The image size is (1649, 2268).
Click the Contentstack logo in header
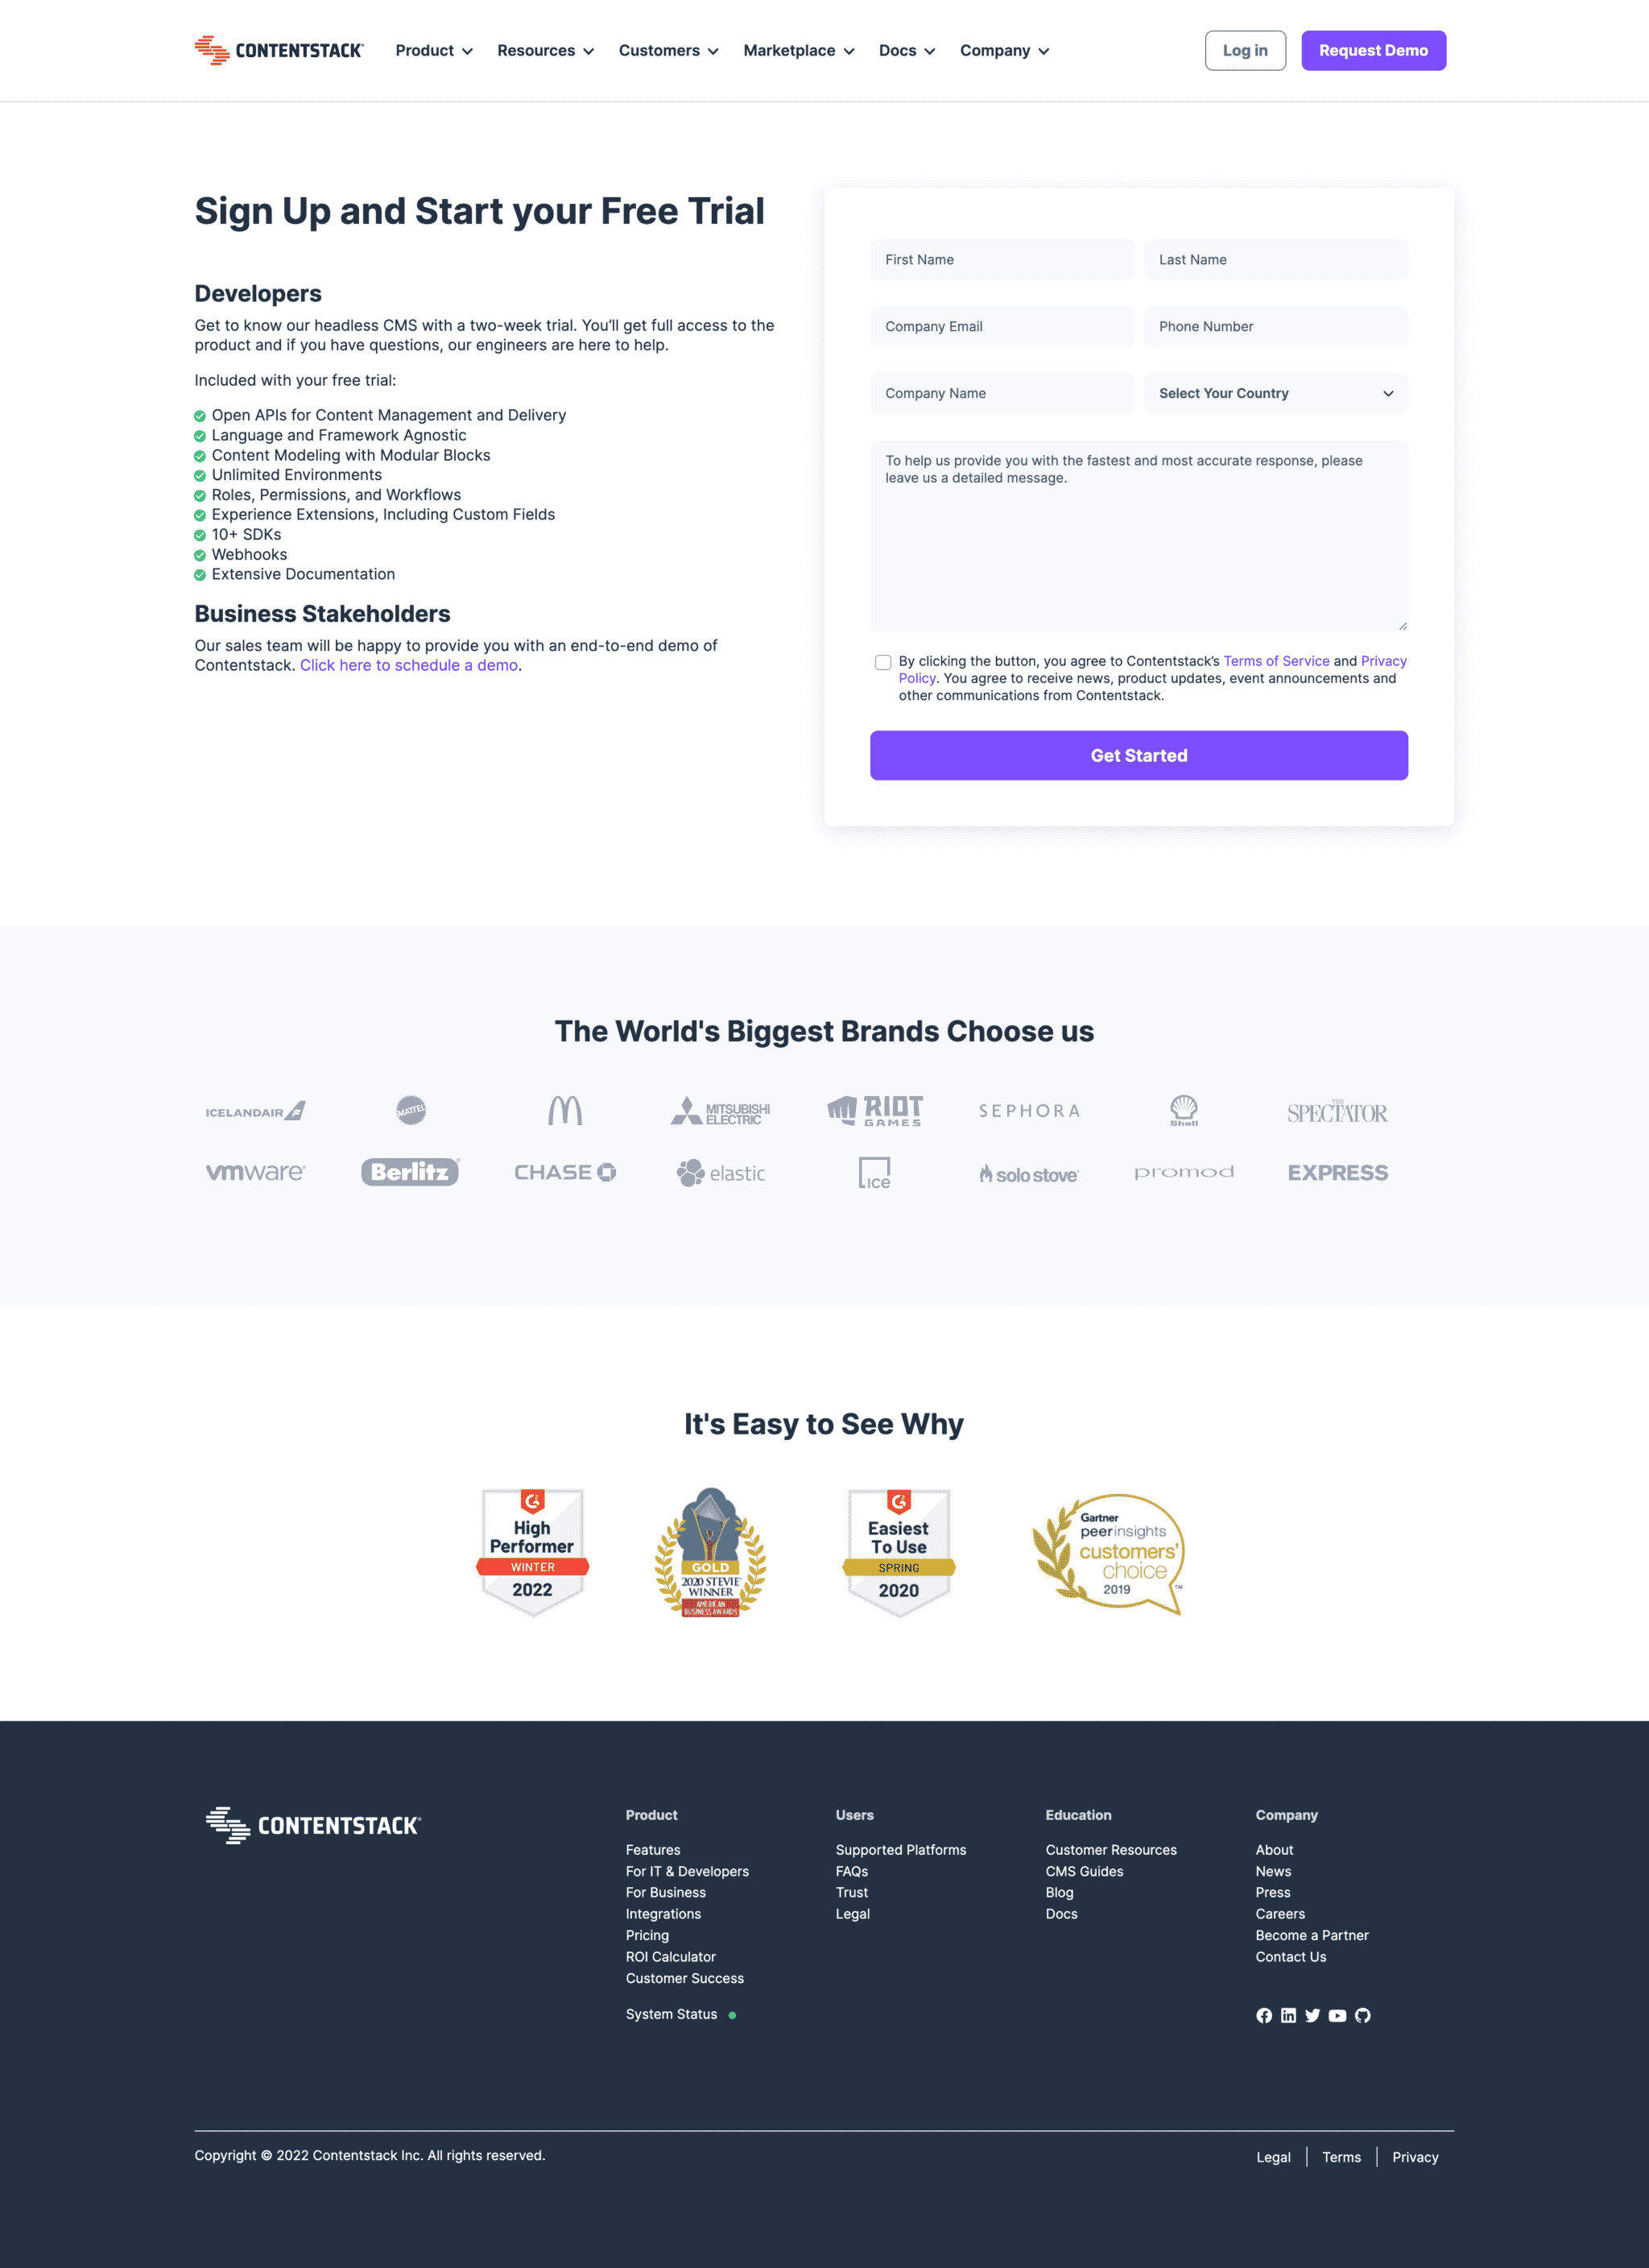click(280, 49)
